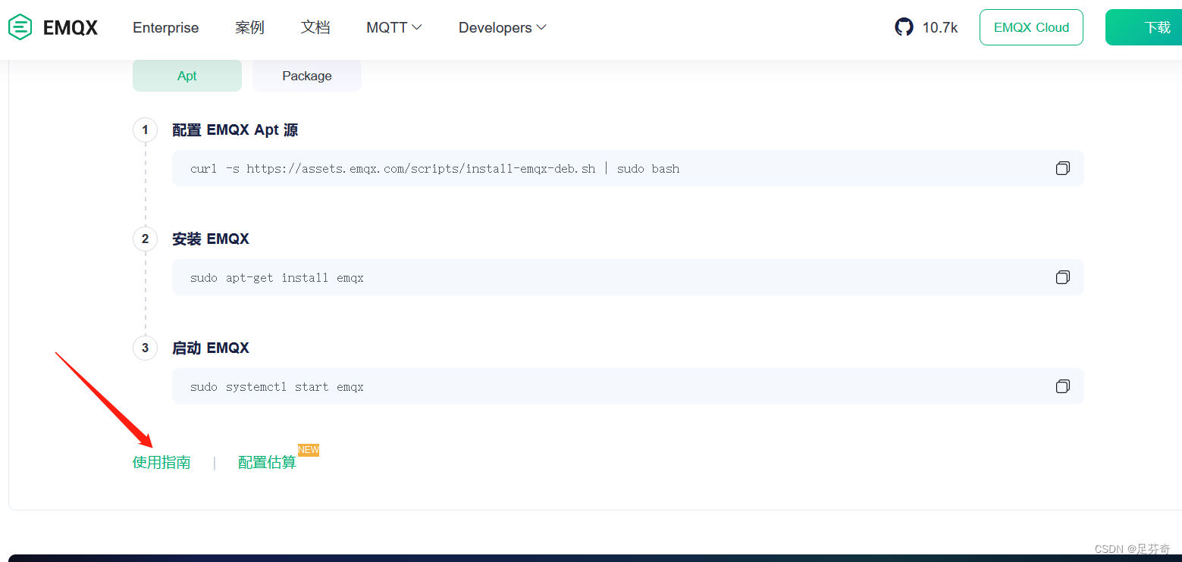The image size is (1182, 562).
Task: Click the NEW badge beside 配置估算
Action: 309,450
